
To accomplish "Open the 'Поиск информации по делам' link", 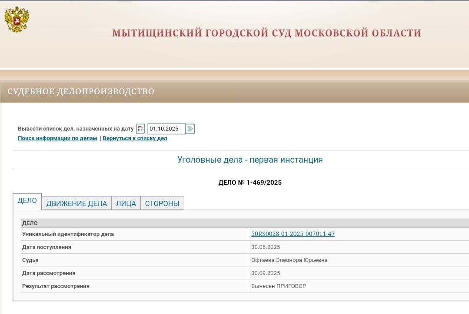I will [57, 138].
